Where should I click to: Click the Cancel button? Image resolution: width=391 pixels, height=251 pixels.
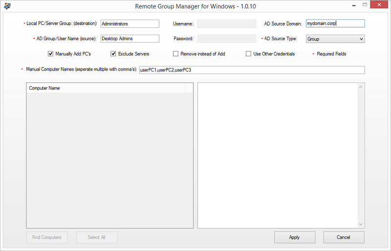[344, 237]
